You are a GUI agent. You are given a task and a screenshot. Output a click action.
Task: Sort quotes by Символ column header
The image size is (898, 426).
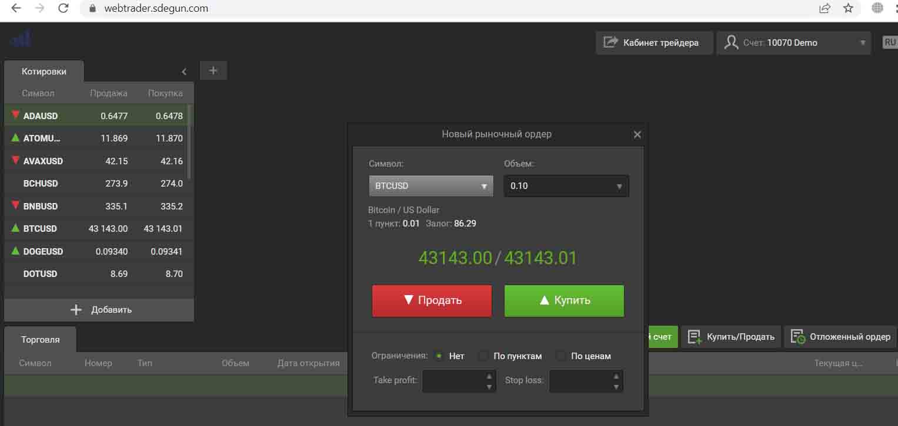coord(38,93)
